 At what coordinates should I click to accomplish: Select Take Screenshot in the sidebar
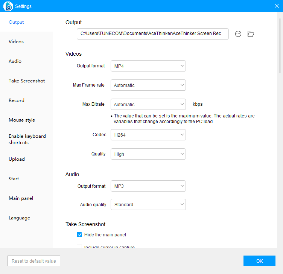27,81
